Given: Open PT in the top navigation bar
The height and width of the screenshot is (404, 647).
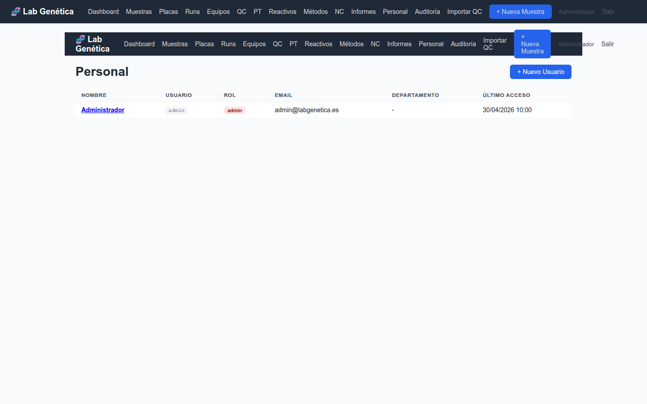Looking at the screenshot, I should click(257, 12).
